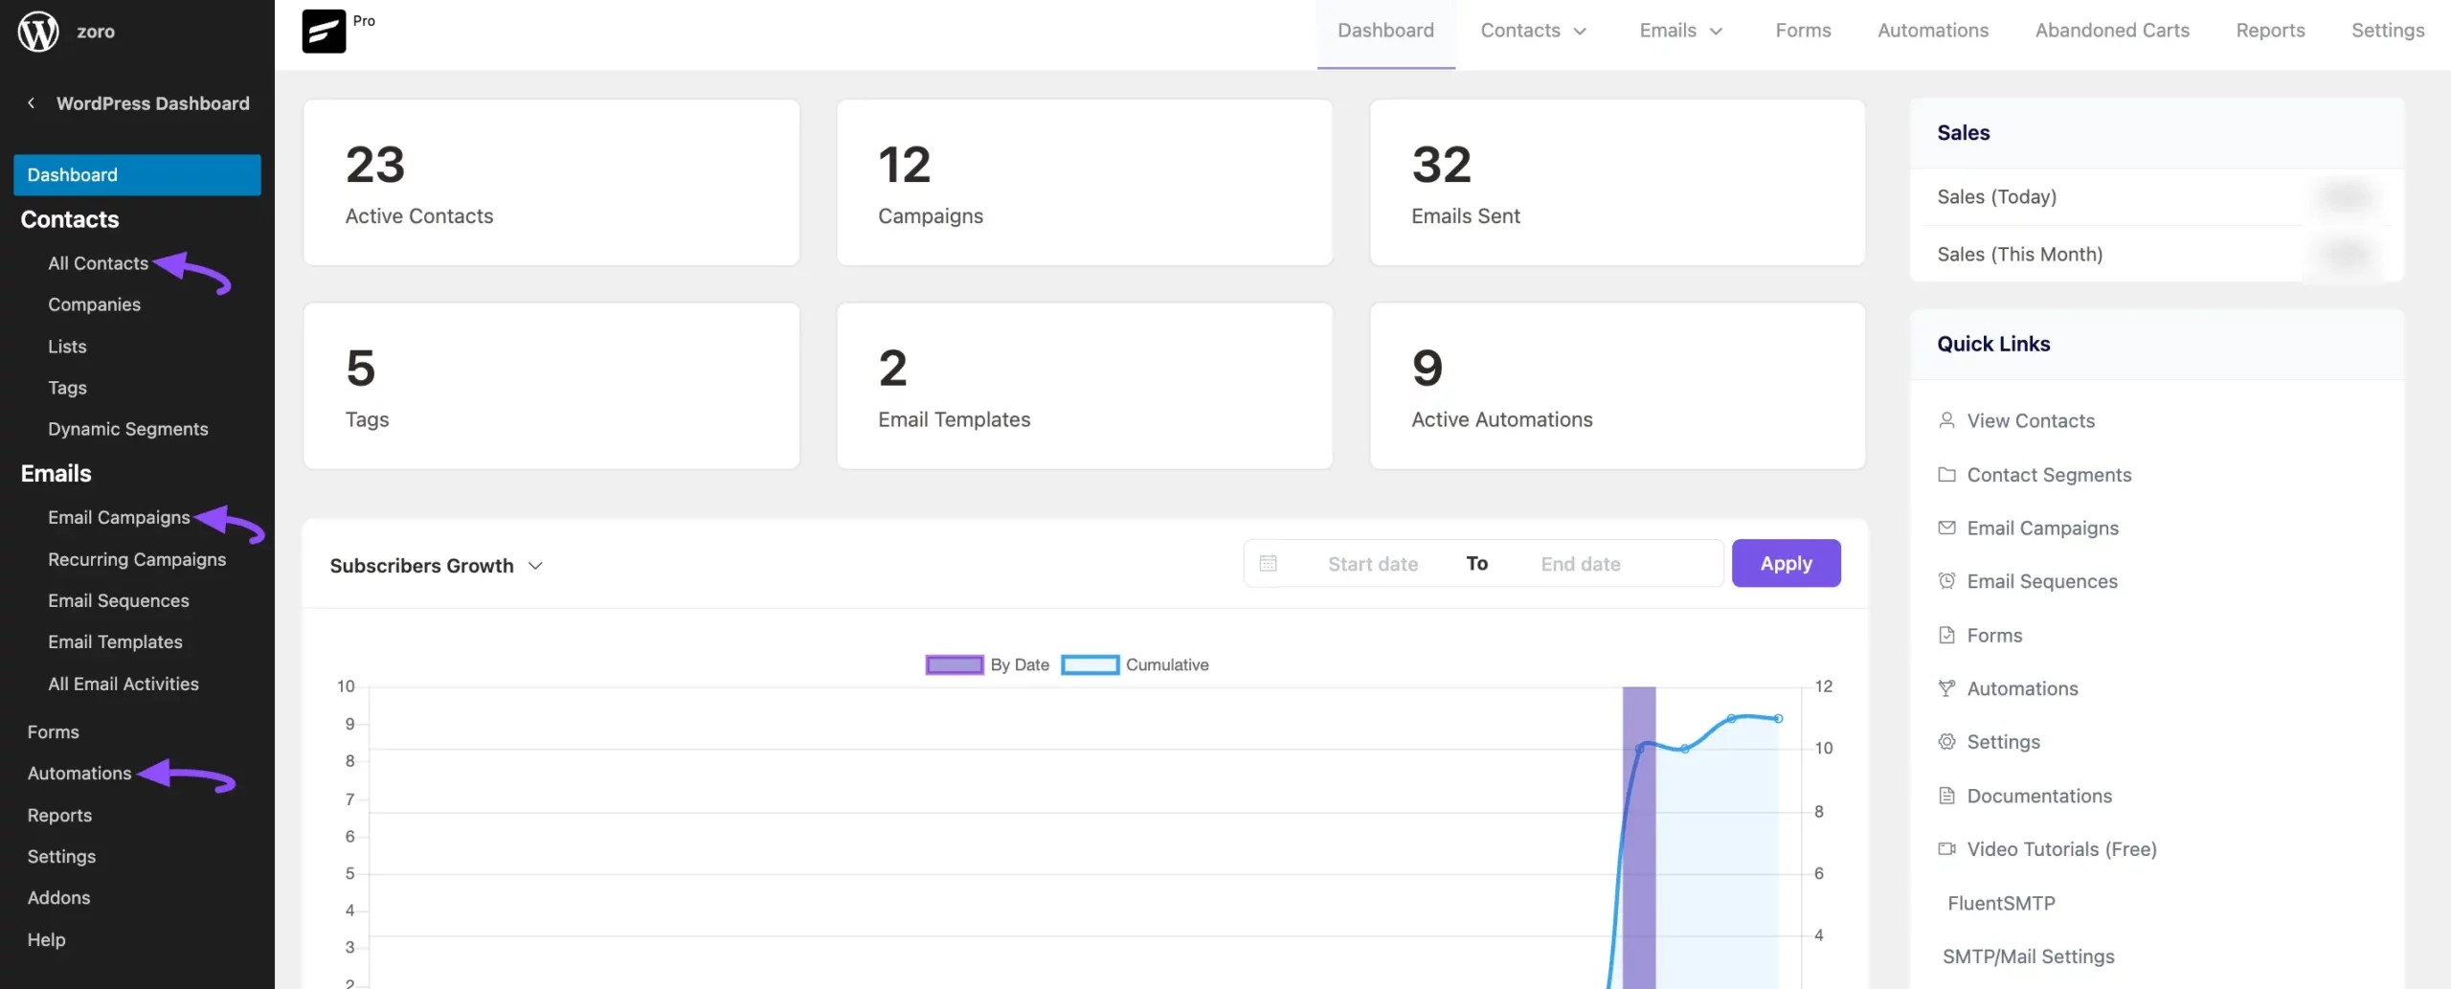Image resolution: width=2451 pixels, height=989 pixels.
Task: Open Reports in the left sidebar
Action: [59, 815]
